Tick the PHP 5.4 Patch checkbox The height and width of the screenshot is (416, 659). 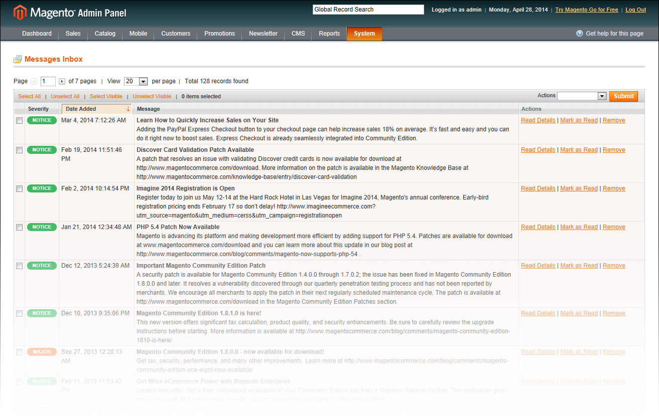19,228
